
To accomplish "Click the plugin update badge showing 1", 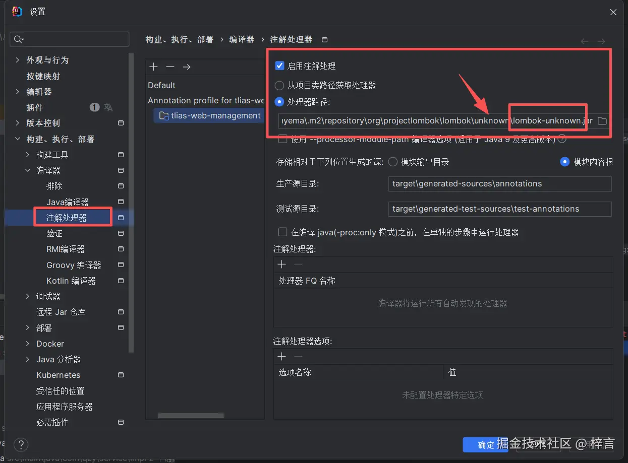I will 94,107.
